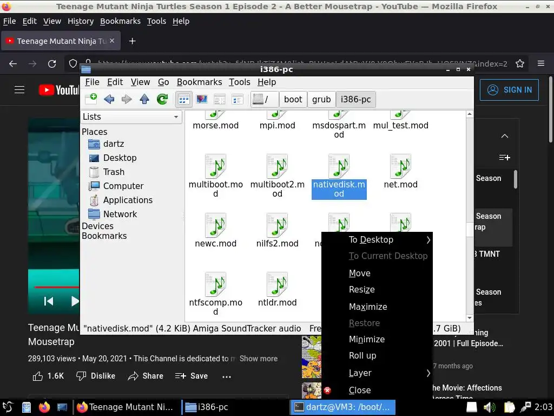This screenshot has width=554, height=416.
Task: Click the msdospart.mod file label
Action: [x=339, y=130]
